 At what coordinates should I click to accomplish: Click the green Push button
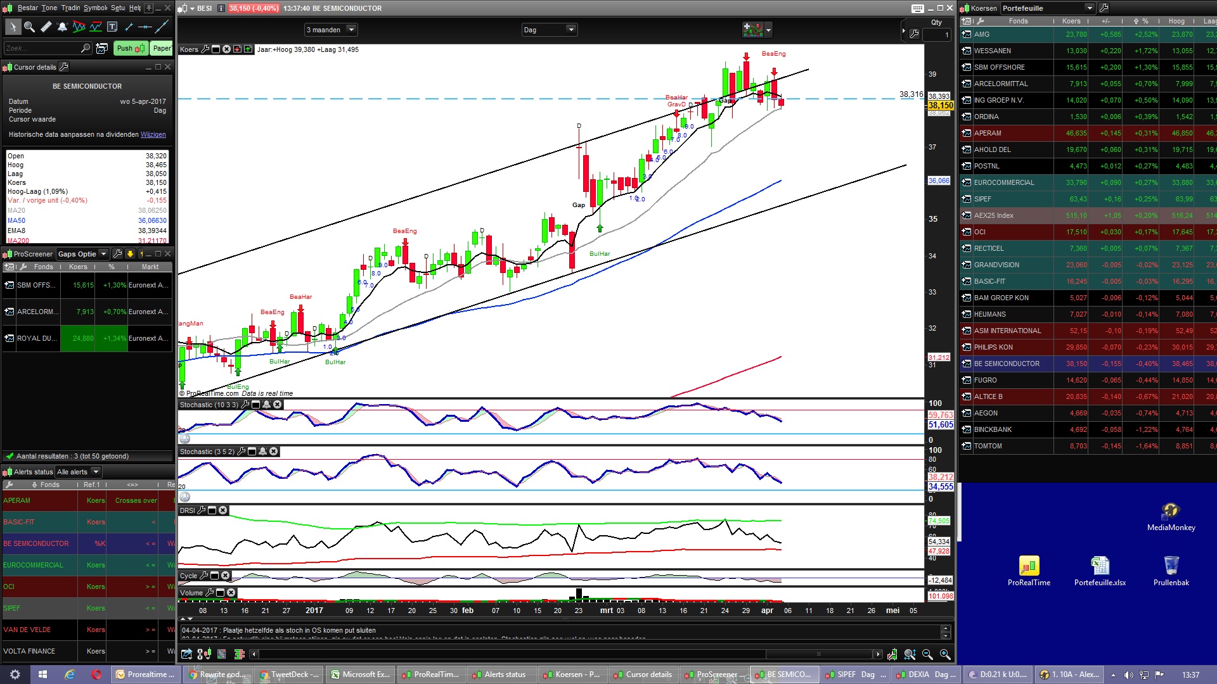(x=131, y=48)
